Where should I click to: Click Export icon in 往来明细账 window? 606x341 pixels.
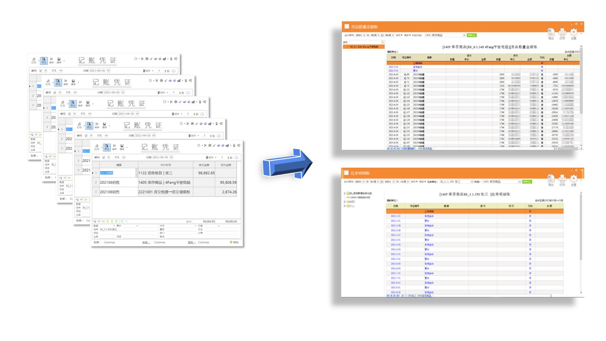(x=551, y=179)
